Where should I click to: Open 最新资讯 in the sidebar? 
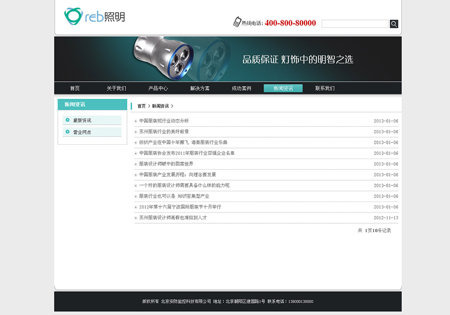click(92, 120)
